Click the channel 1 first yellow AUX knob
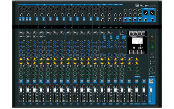Screen dimensions: 174x109 [21, 59]
